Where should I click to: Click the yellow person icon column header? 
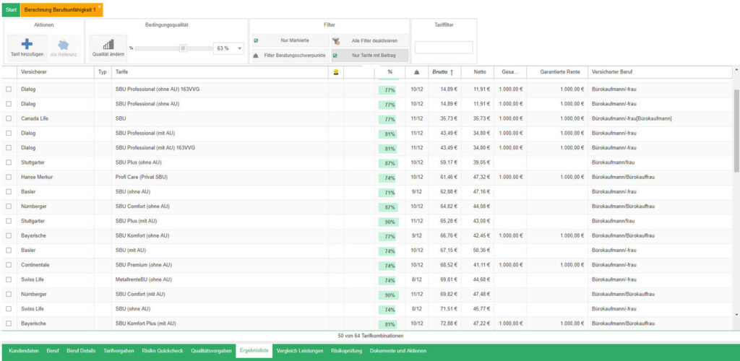coord(335,72)
